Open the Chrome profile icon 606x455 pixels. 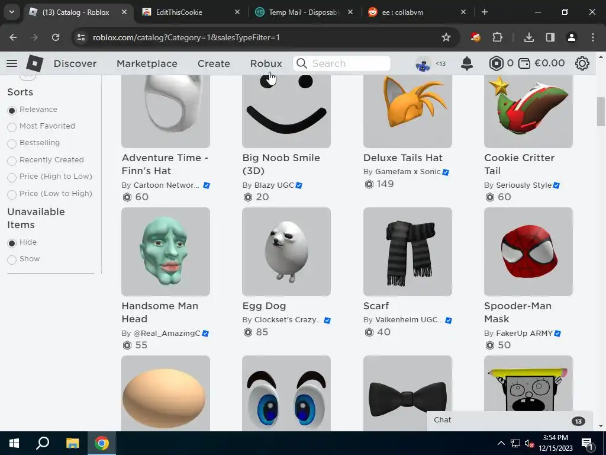[x=572, y=37]
